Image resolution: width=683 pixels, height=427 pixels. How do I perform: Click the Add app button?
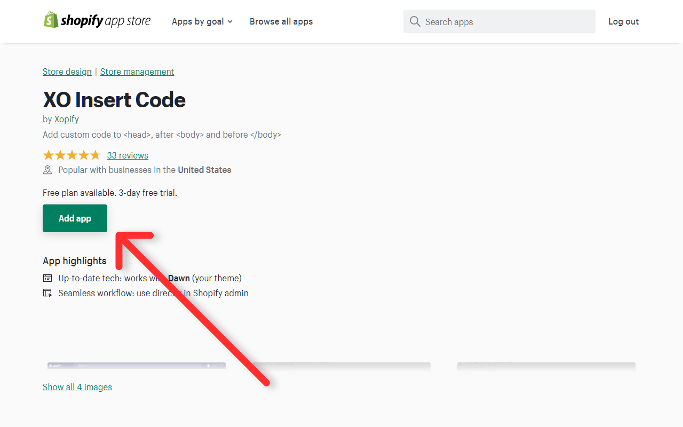click(x=75, y=218)
